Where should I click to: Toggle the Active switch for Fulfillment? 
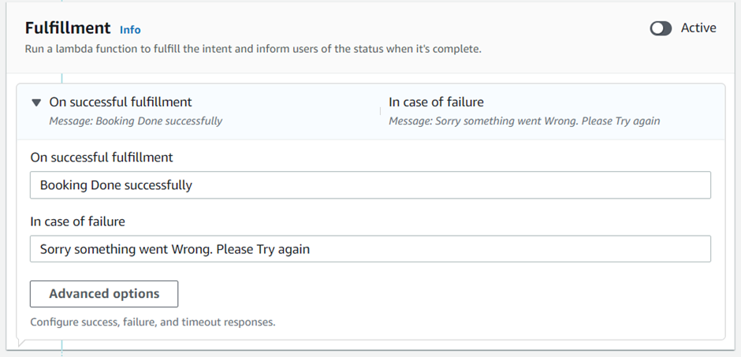(x=661, y=28)
